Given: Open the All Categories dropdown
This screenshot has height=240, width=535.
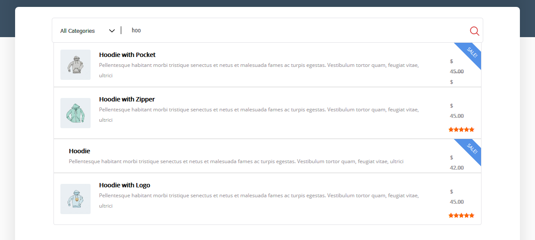Looking at the screenshot, I should tap(82, 31).
